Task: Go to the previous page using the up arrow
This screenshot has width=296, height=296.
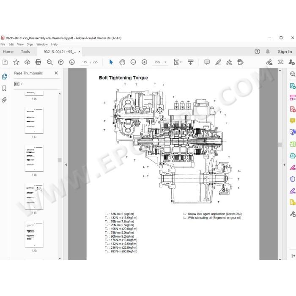Action: [x=61, y=62]
